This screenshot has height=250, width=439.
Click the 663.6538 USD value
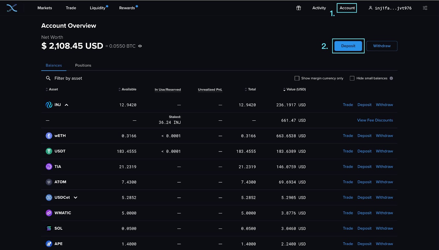tap(291, 136)
